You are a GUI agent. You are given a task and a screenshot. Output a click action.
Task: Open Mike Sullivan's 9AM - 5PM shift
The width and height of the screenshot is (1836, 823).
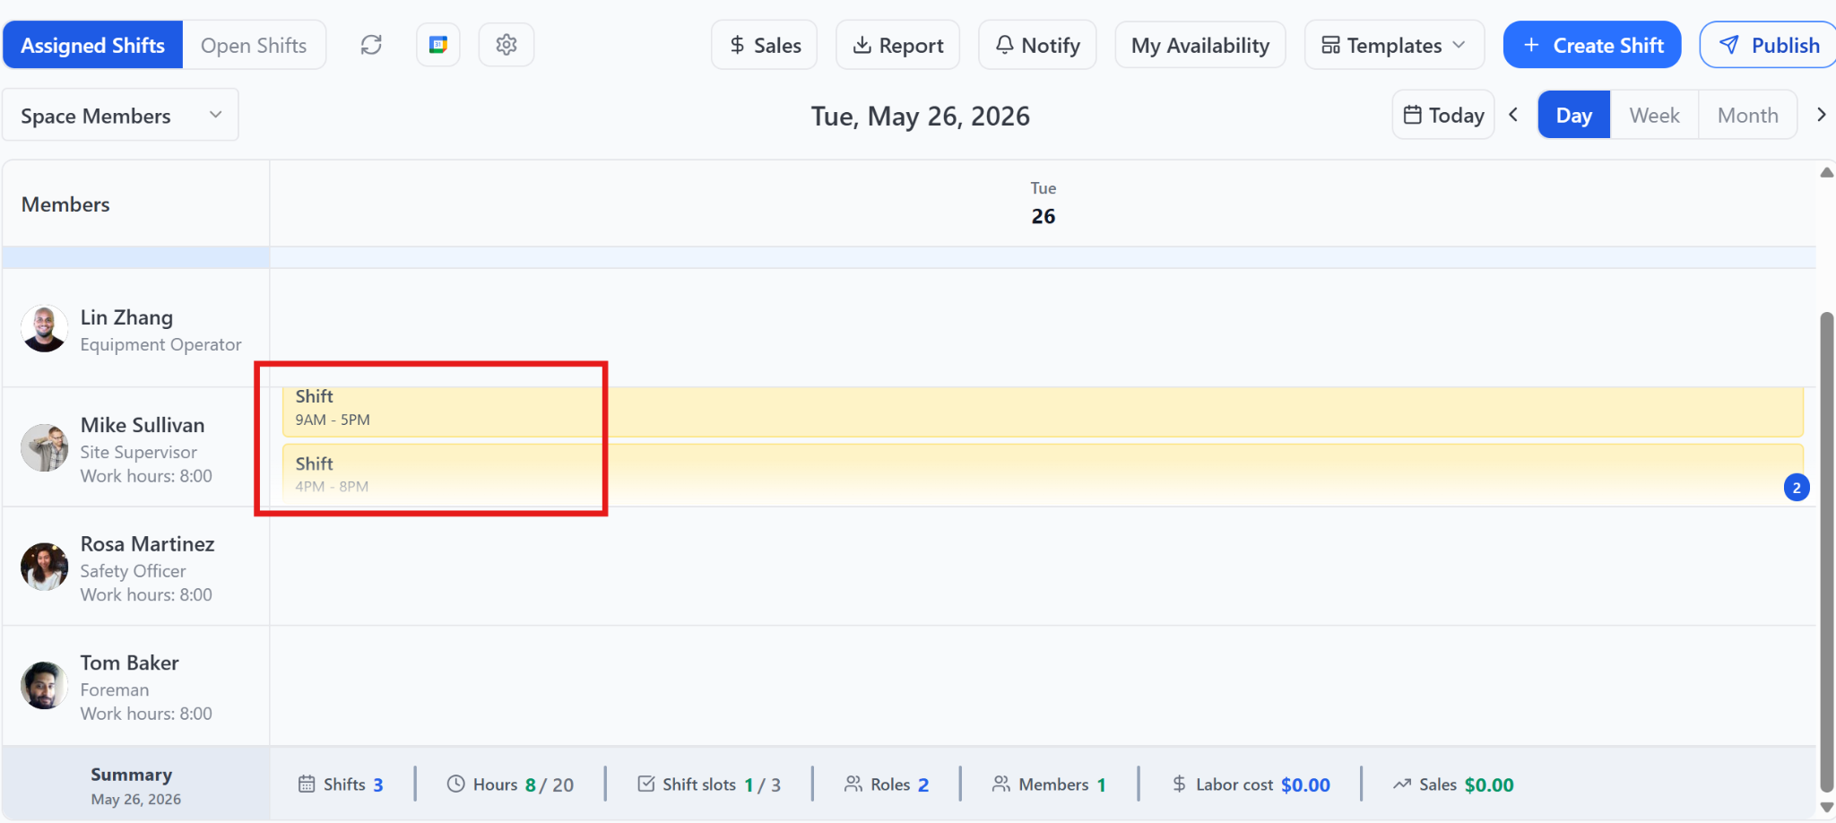click(1043, 411)
